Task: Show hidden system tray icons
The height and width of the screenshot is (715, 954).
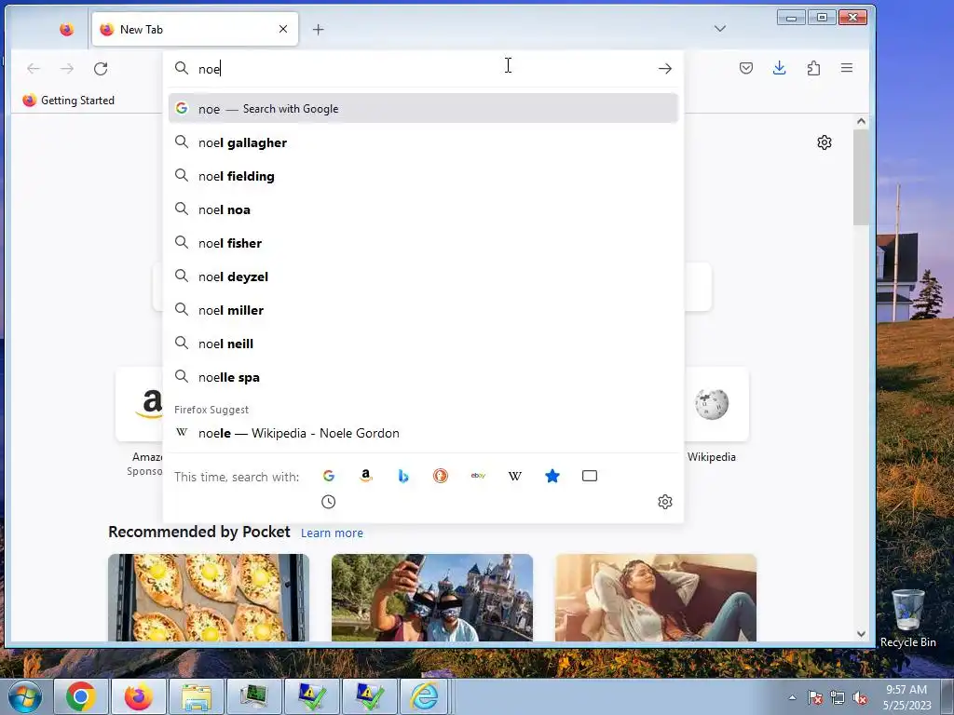Action: point(792,697)
